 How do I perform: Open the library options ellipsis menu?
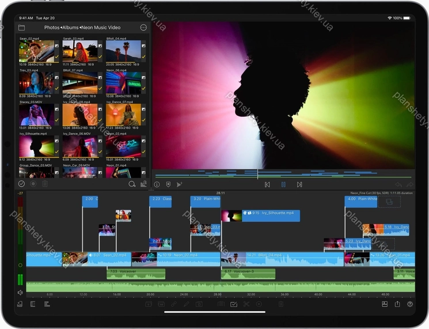coord(143,28)
